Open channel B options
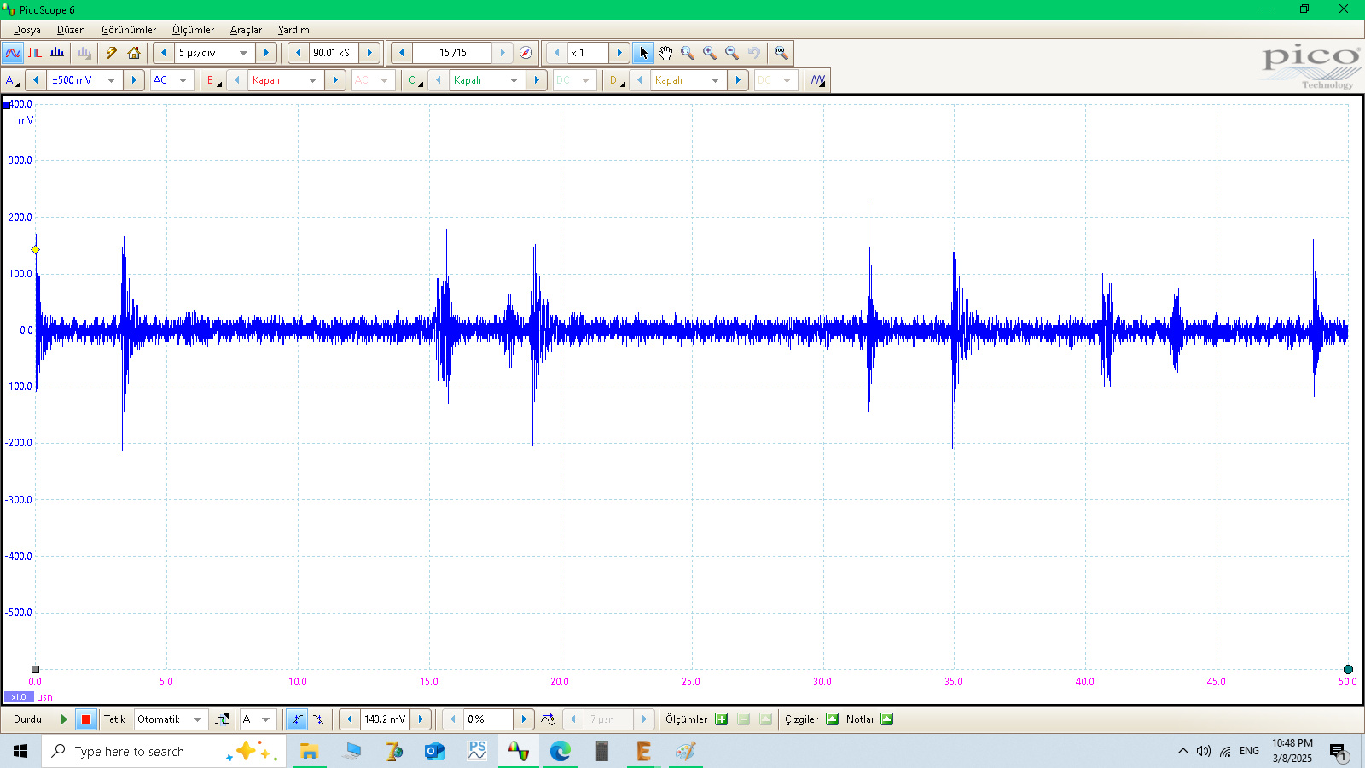Viewport: 1365px width, 768px height. pyautogui.click(x=212, y=80)
